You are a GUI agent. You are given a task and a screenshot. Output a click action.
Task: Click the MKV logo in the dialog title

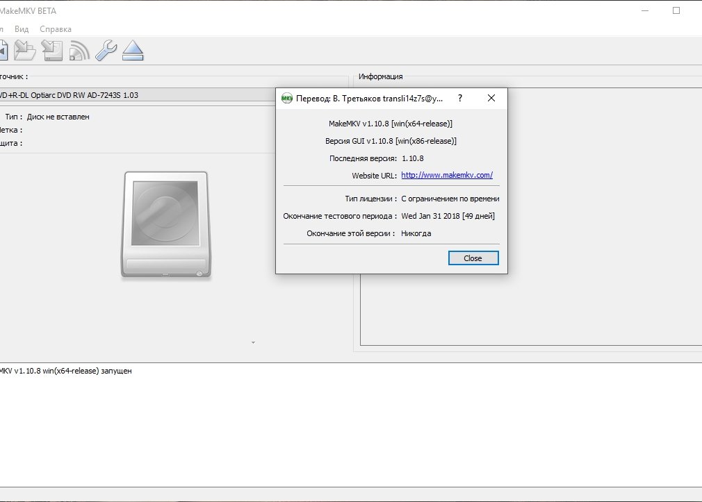287,99
